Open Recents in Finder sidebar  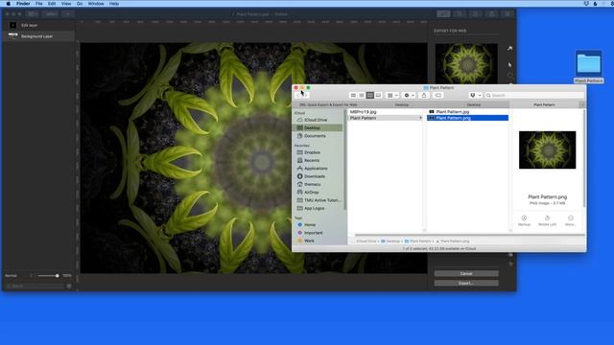pos(312,160)
